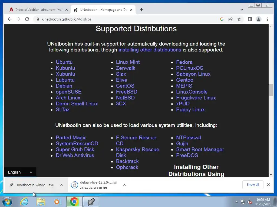Open the Arch Linux link

pos(68,98)
